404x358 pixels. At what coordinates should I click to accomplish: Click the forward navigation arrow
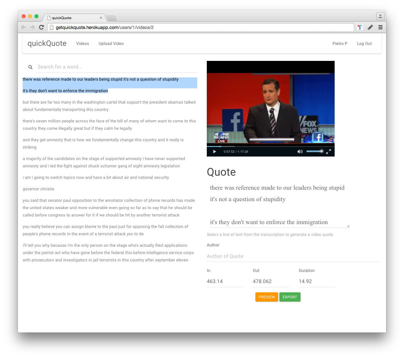tap(32, 27)
